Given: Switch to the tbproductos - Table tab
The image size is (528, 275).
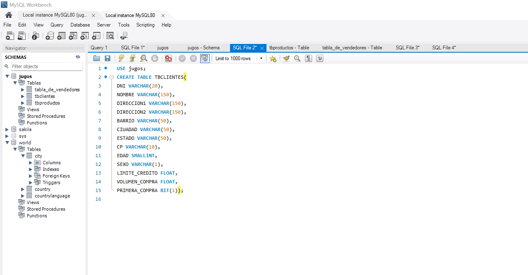Looking at the screenshot, I should [289, 48].
